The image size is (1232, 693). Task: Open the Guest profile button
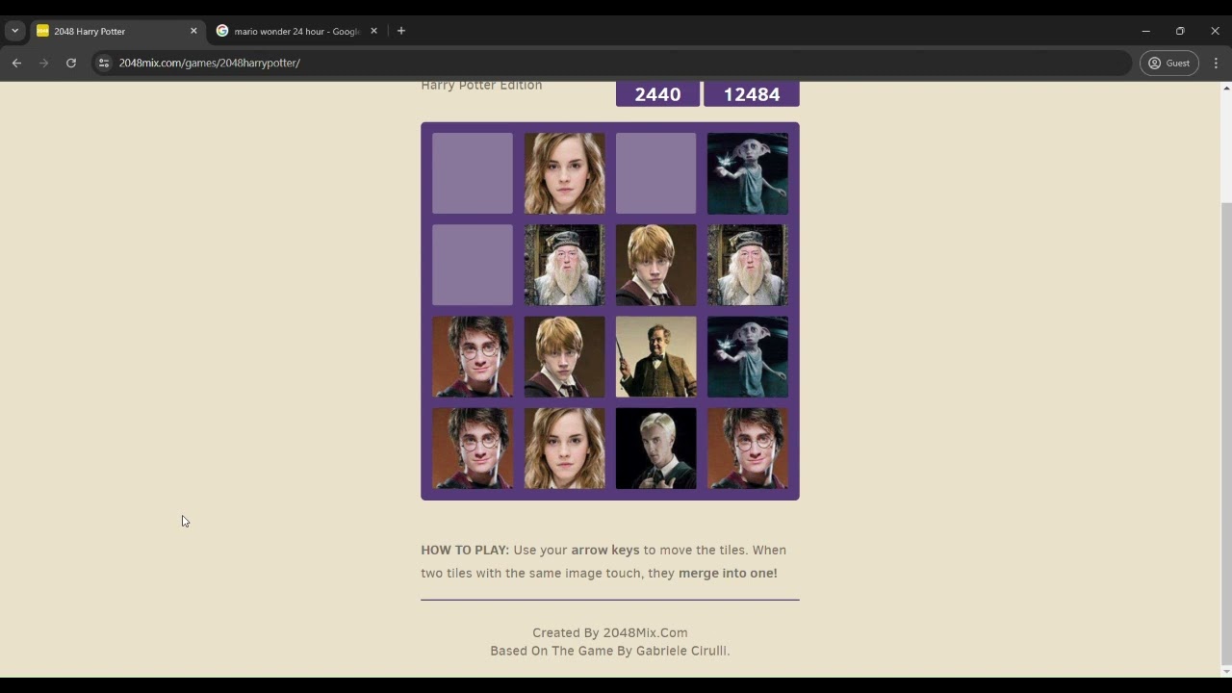click(1168, 63)
